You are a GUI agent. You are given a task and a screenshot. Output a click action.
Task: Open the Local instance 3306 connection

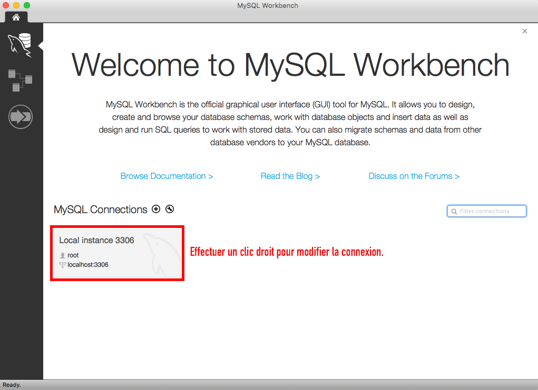click(x=117, y=253)
